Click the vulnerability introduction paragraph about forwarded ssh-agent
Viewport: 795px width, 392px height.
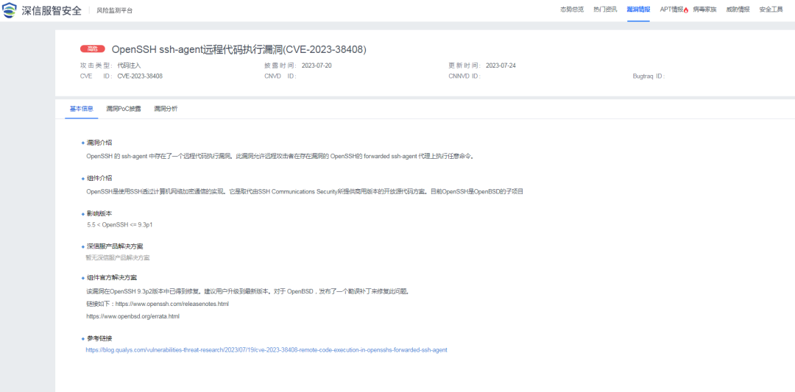280,156
